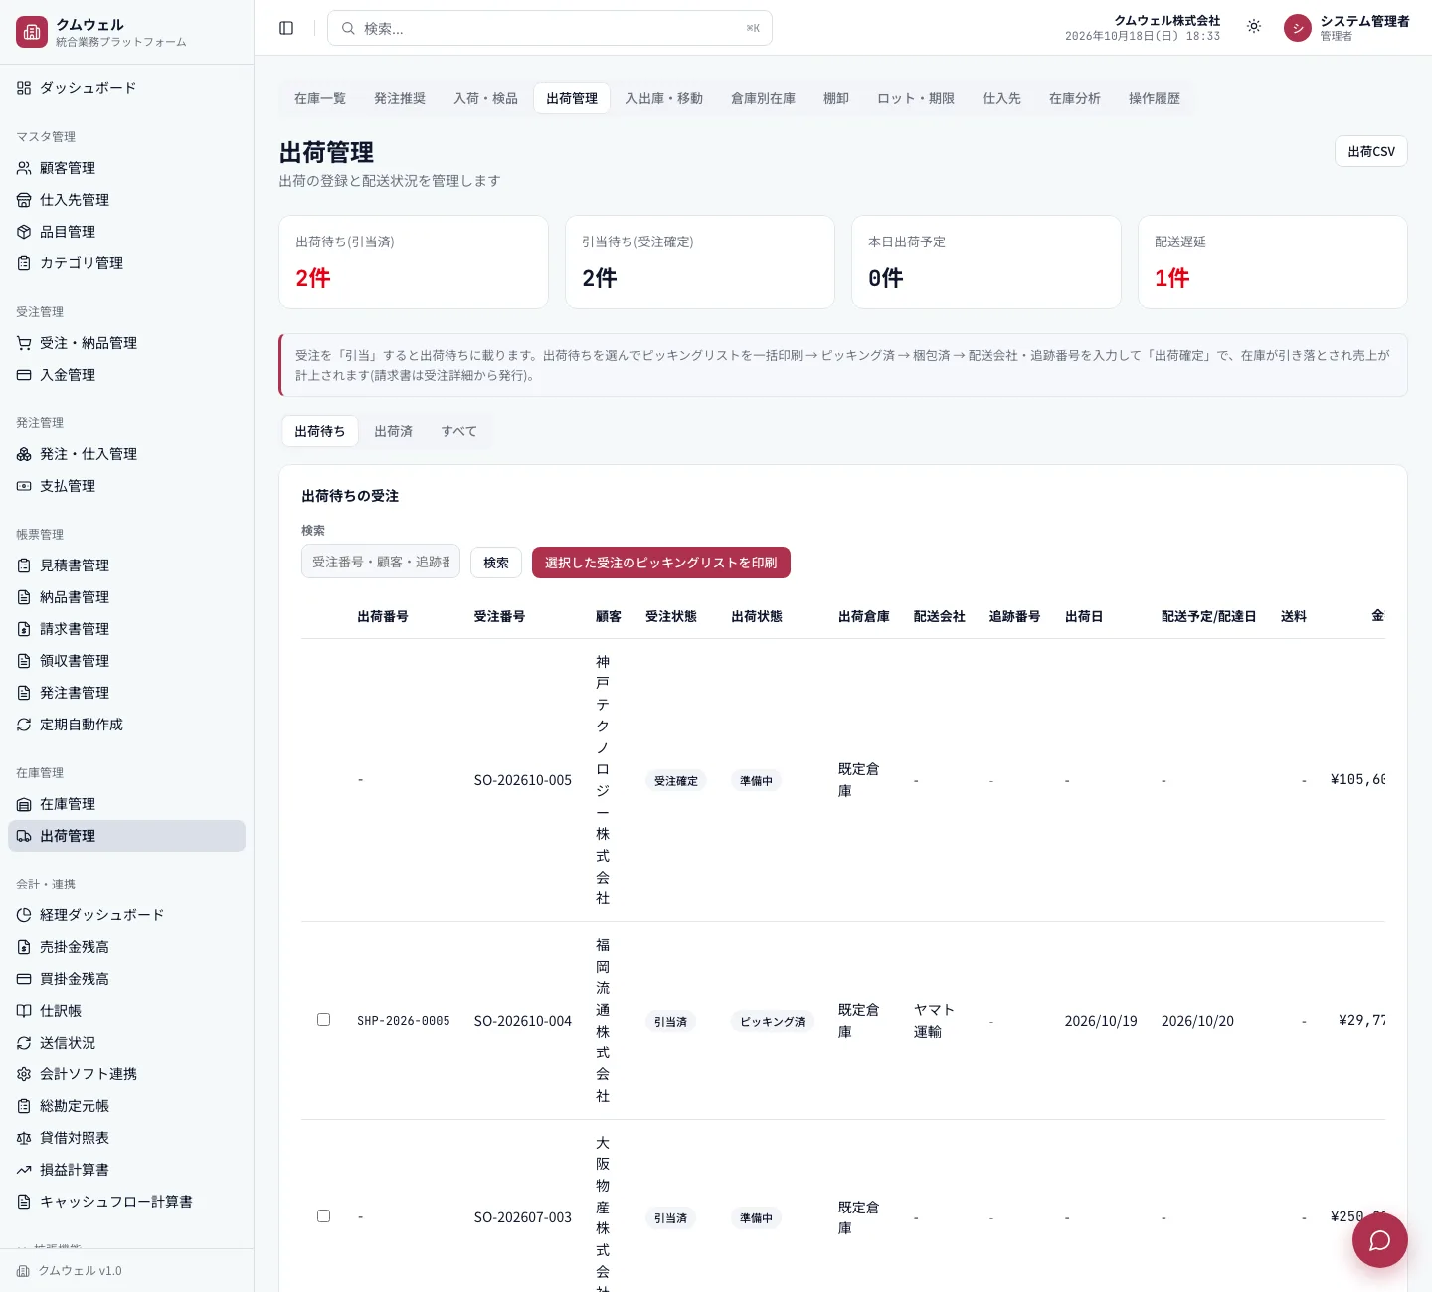Open 在庫管理 in the sidebar

coord(127,804)
